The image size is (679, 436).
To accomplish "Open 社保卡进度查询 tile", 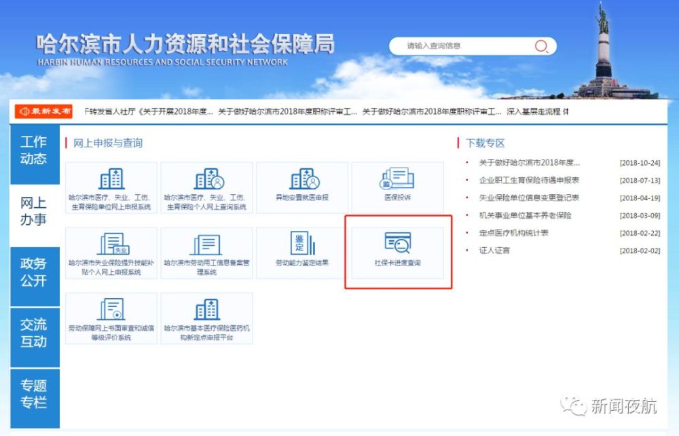I will (397, 253).
